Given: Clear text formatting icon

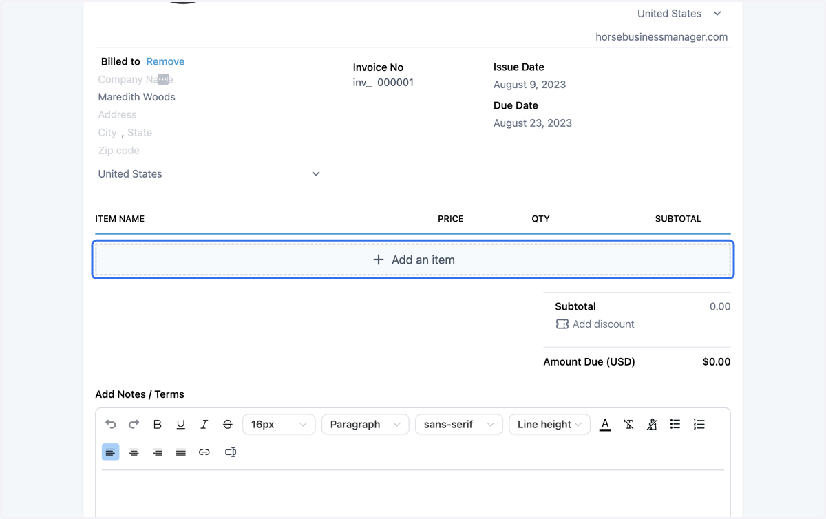Looking at the screenshot, I should [x=628, y=424].
